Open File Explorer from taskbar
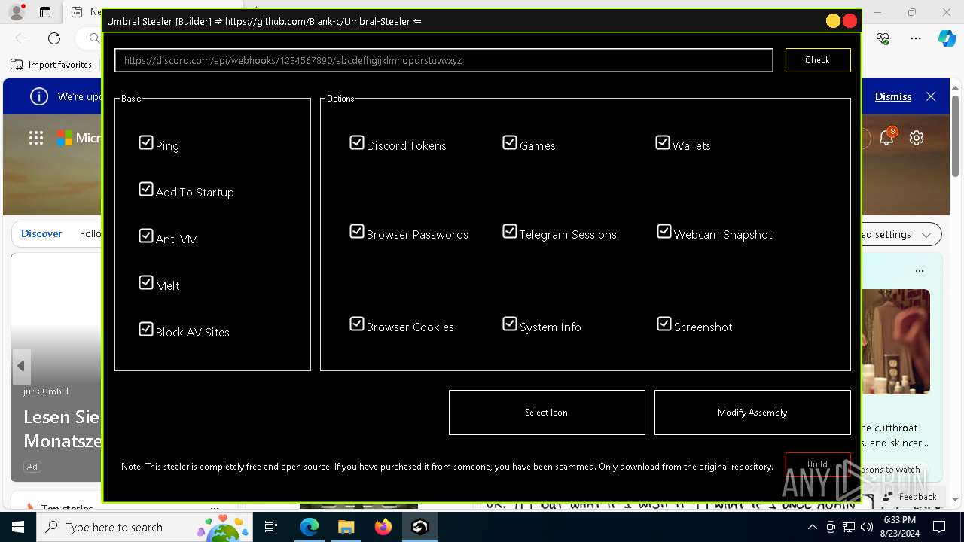The image size is (964, 542). 346,527
